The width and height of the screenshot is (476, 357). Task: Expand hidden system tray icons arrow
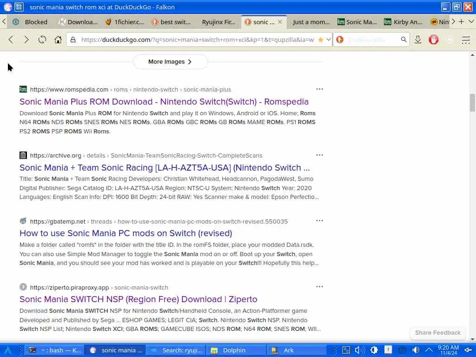[429, 350]
